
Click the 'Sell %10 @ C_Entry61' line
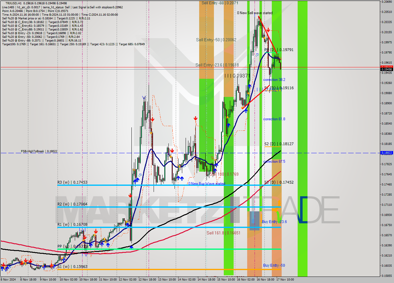(42, 26)
